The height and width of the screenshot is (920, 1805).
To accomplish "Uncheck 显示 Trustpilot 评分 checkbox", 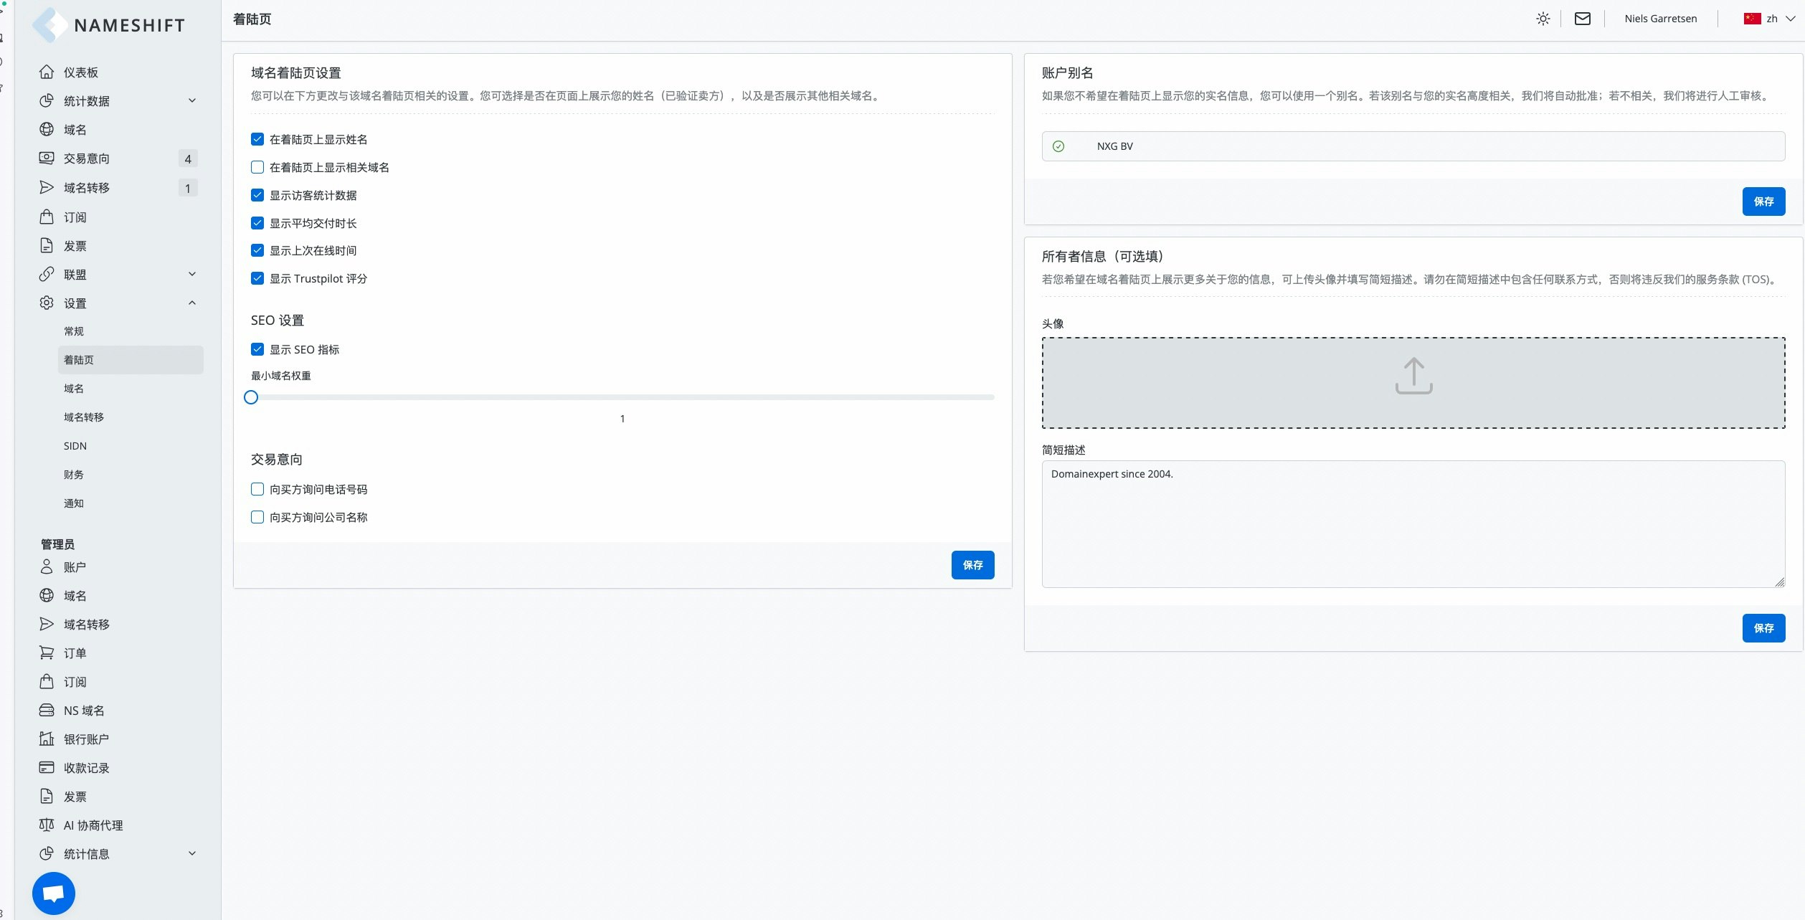I will coord(257,279).
